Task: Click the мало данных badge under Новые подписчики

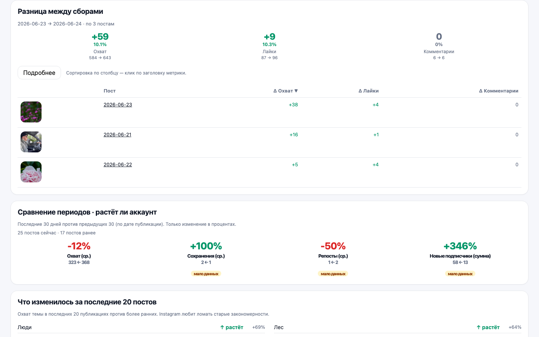Action: point(460,274)
